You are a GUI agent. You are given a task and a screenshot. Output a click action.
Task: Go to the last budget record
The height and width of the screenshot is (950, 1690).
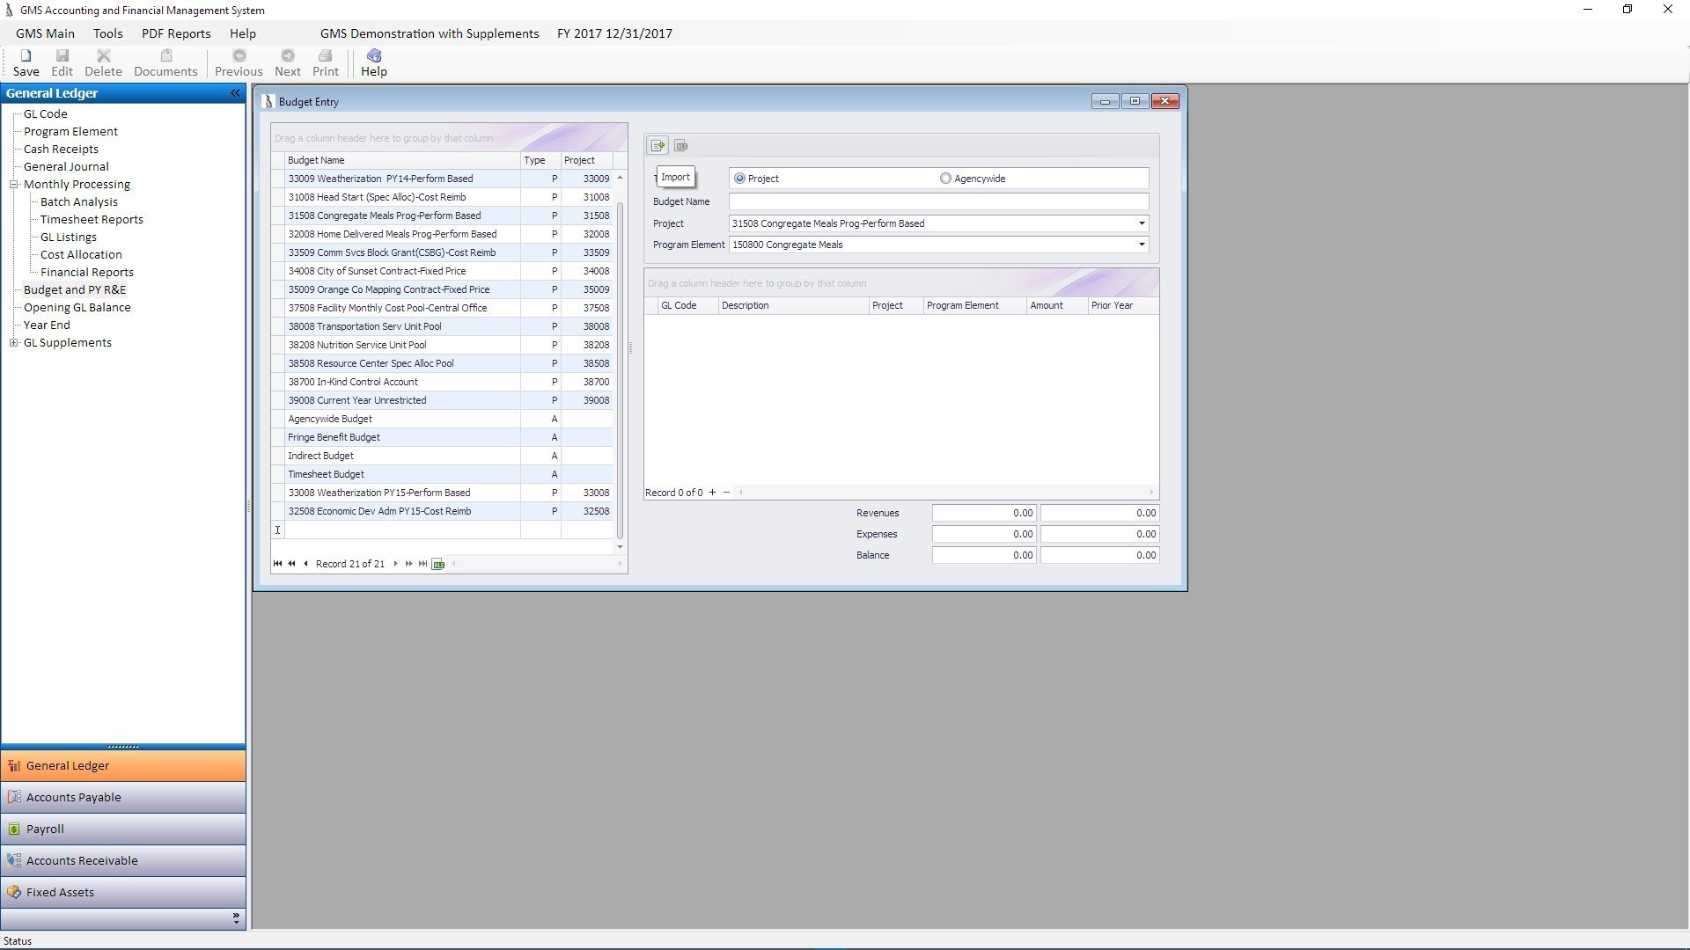422,564
